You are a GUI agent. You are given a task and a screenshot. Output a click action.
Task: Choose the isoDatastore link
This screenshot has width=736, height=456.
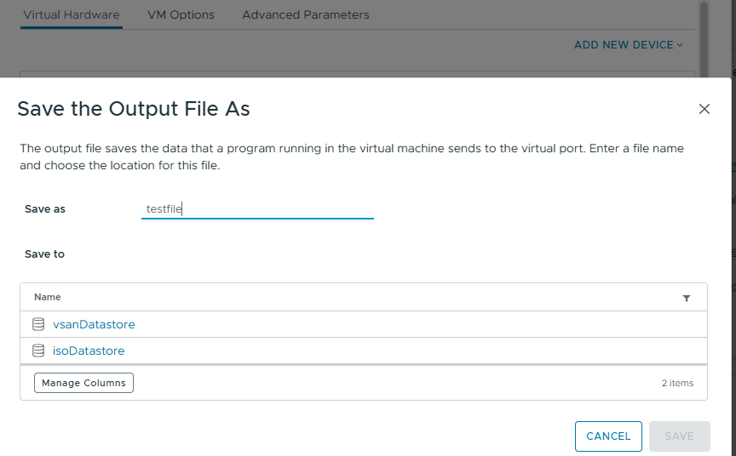[x=89, y=351]
